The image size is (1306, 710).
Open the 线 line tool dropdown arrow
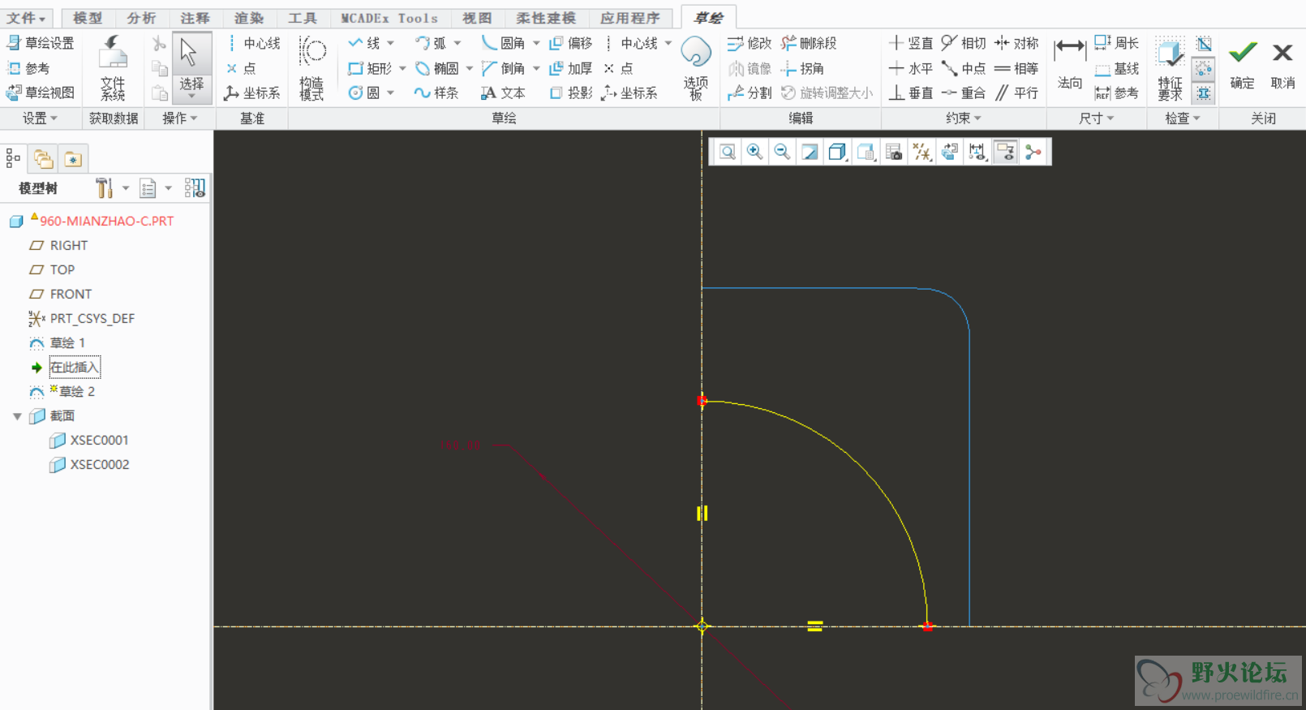[390, 43]
